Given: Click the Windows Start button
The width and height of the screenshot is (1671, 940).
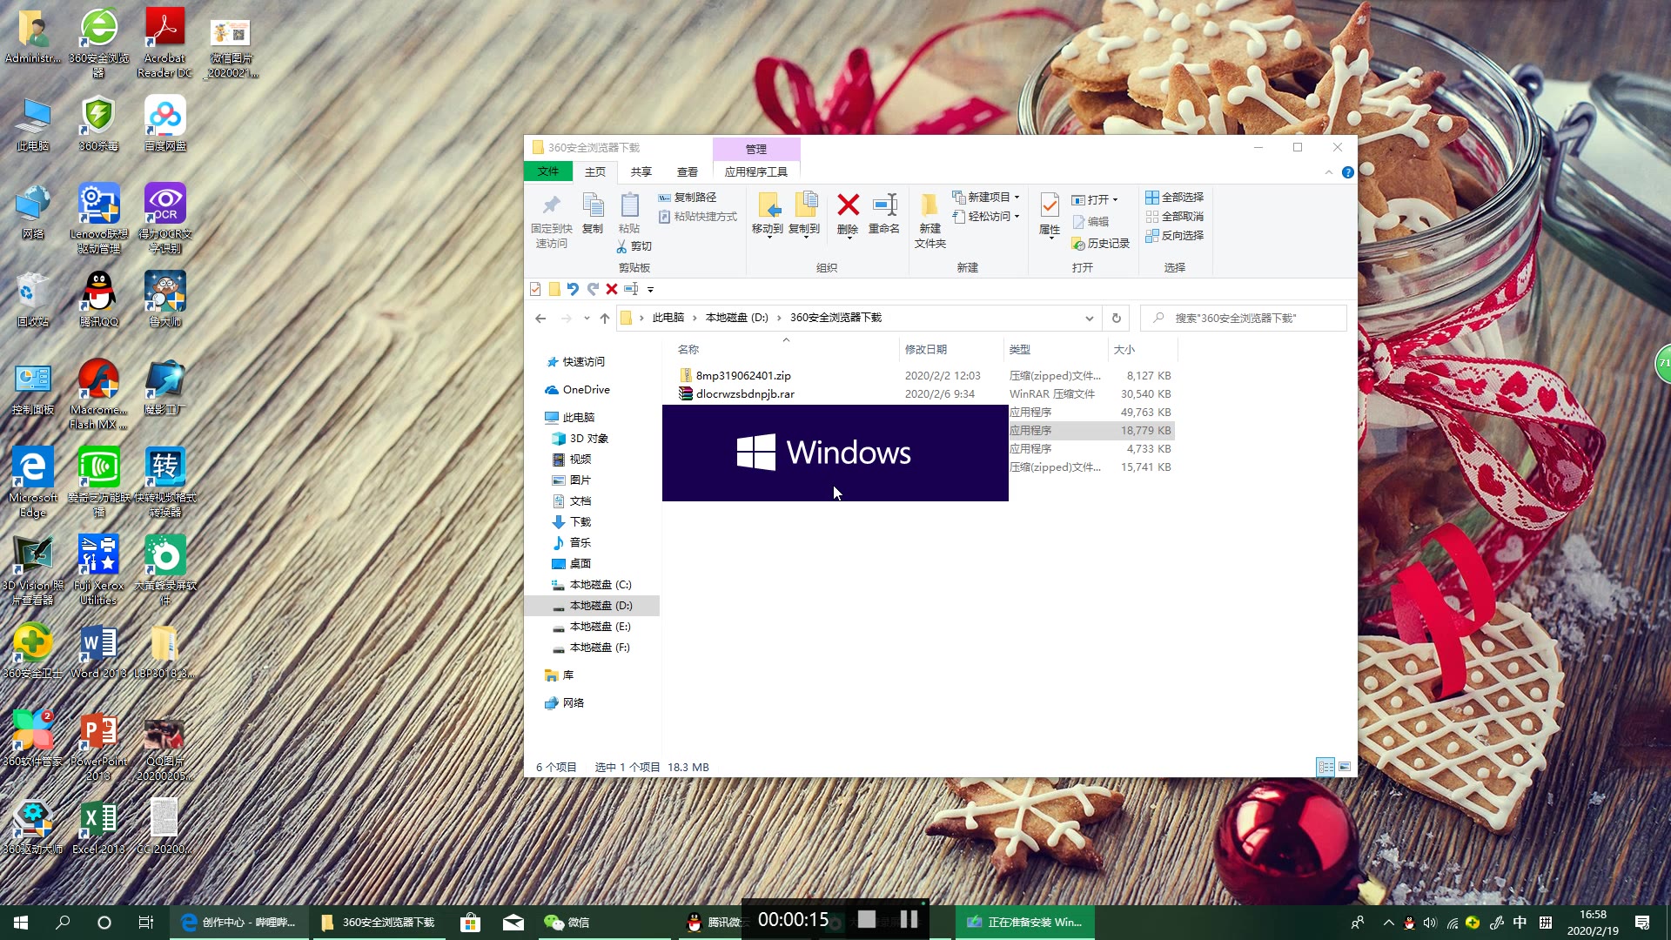Looking at the screenshot, I should pos(21,923).
